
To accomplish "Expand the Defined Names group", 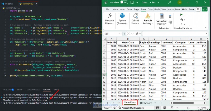I will coord(135,19).
